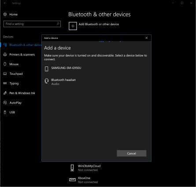Open Printers & scanners settings
Image resolution: width=196 pixels, height=187 pixels.
coord(22,55)
